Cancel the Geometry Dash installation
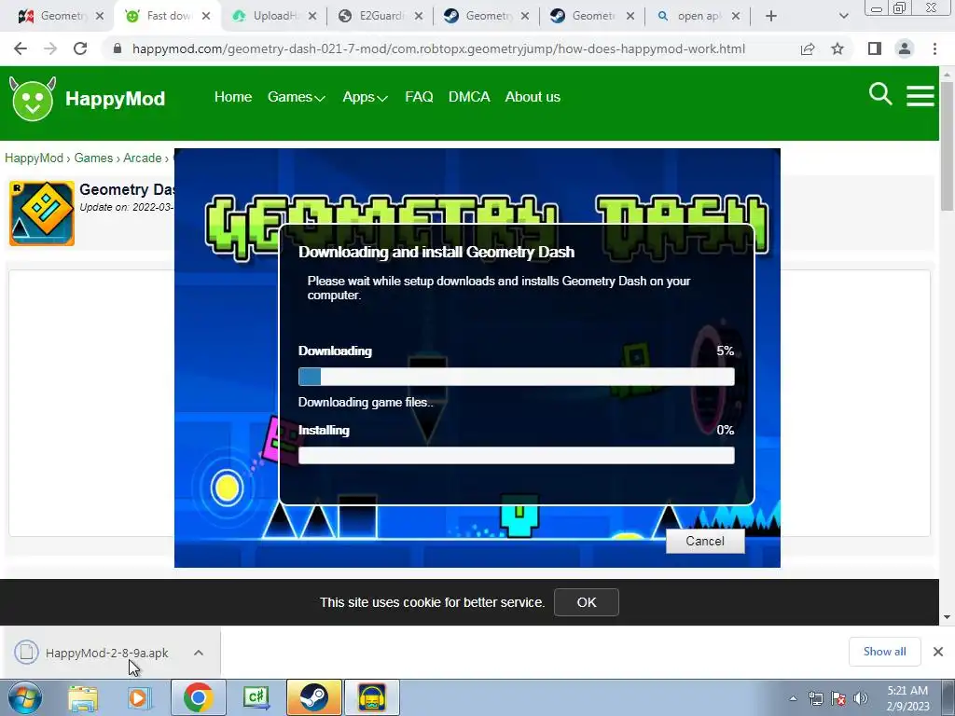This screenshot has width=955, height=716. tap(705, 542)
